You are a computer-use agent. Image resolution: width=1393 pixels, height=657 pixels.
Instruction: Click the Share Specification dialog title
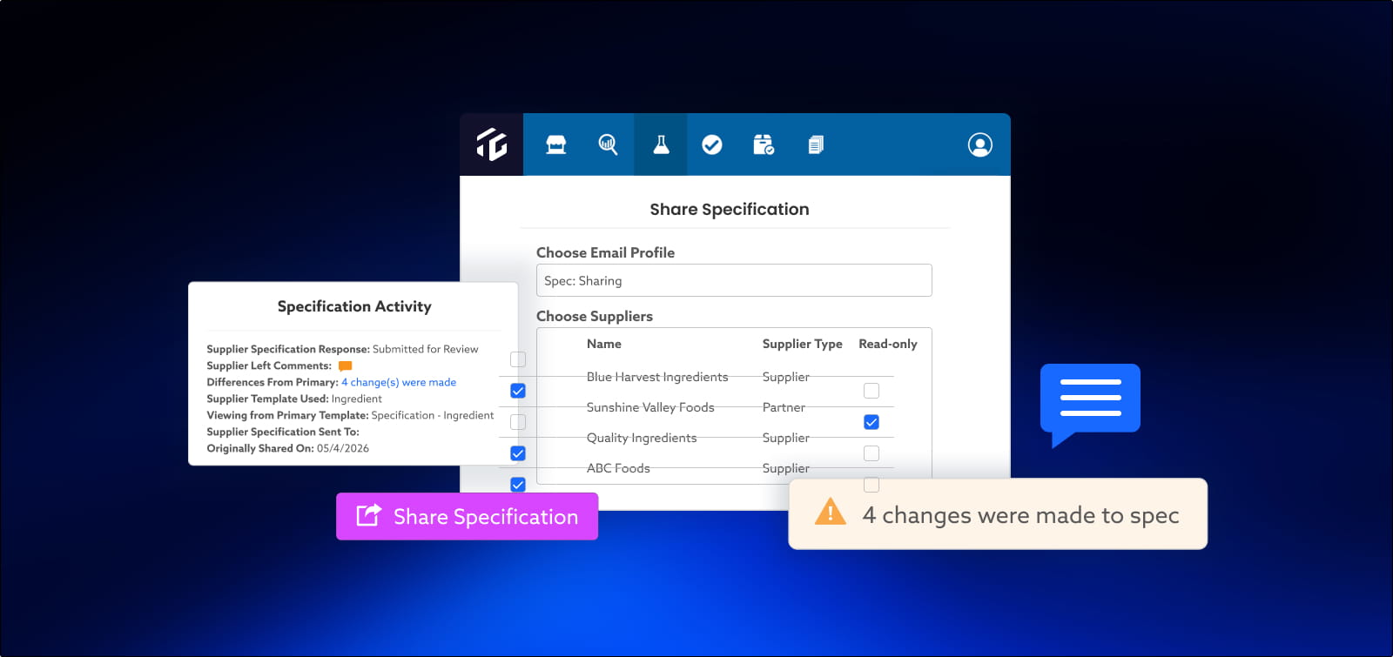point(730,209)
